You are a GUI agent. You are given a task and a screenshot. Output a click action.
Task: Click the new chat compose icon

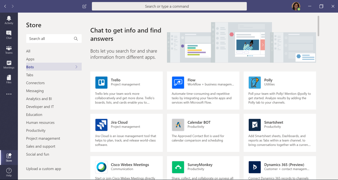tap(85, 6)
